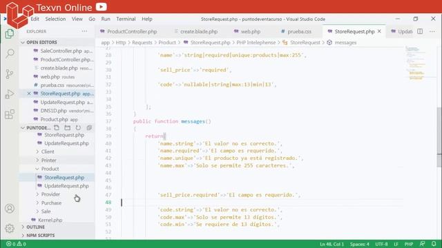The width and height of the screenshot is (442, 248).
Task: Open the Manage gear icon
Action: click(x=10, y=228)
